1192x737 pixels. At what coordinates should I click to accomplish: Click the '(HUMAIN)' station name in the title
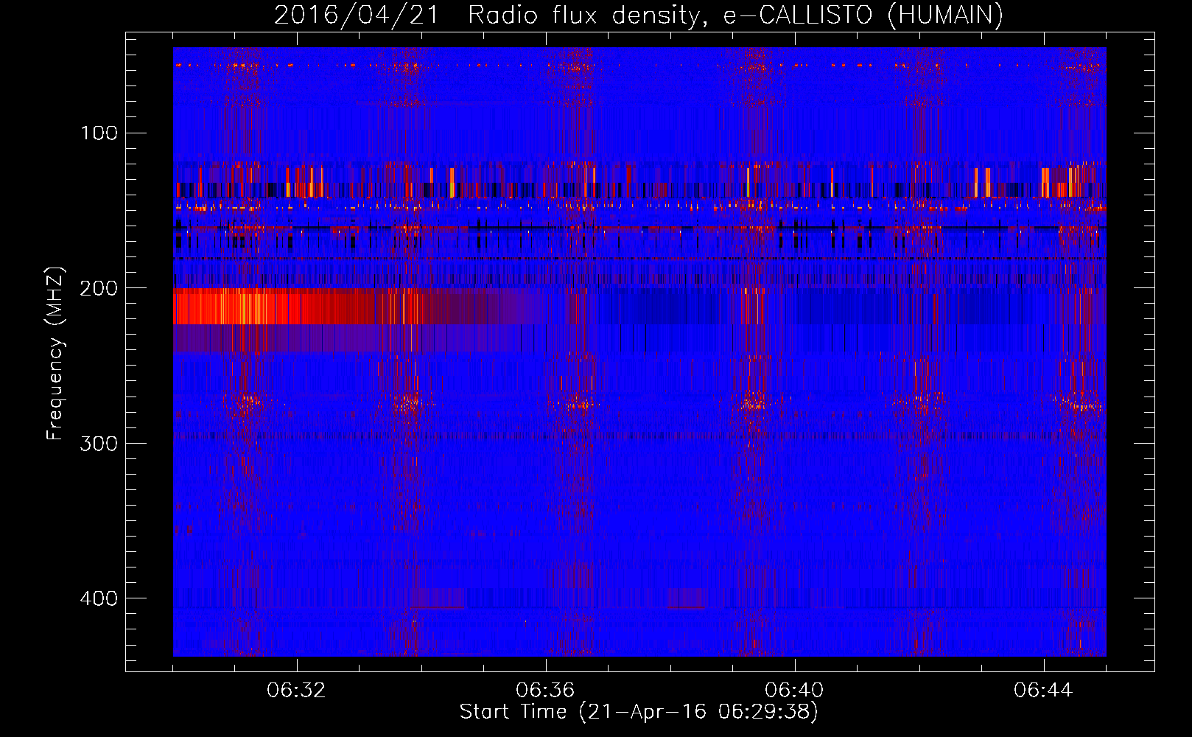point(945,15)
